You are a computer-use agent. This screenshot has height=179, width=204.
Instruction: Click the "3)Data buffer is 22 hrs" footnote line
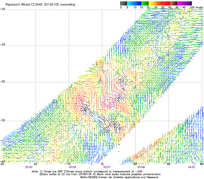pos(100,174)
